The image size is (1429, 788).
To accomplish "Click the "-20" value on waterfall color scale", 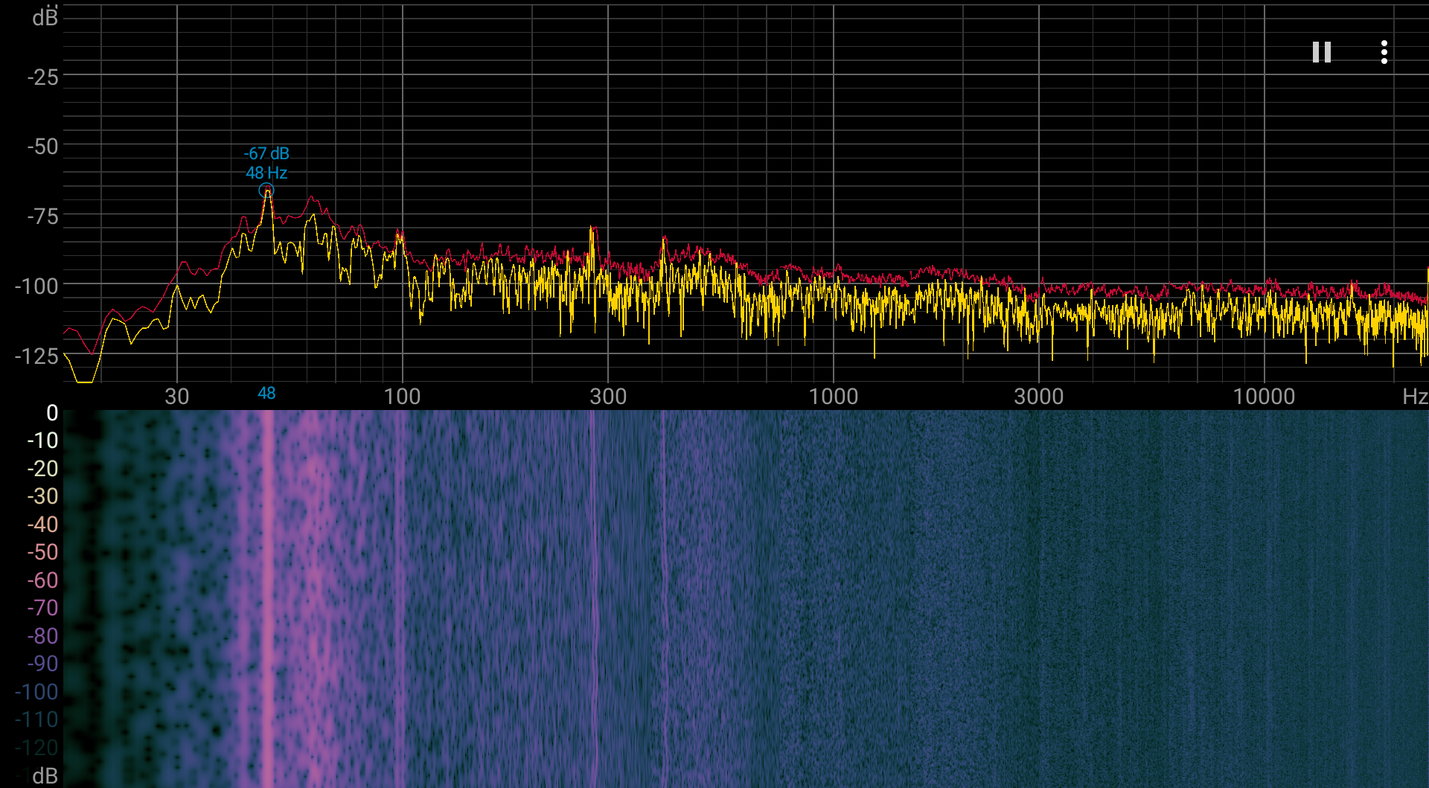I will [42, 469].
